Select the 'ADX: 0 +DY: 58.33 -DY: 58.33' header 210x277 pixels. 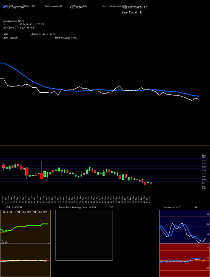click(24, 212)
